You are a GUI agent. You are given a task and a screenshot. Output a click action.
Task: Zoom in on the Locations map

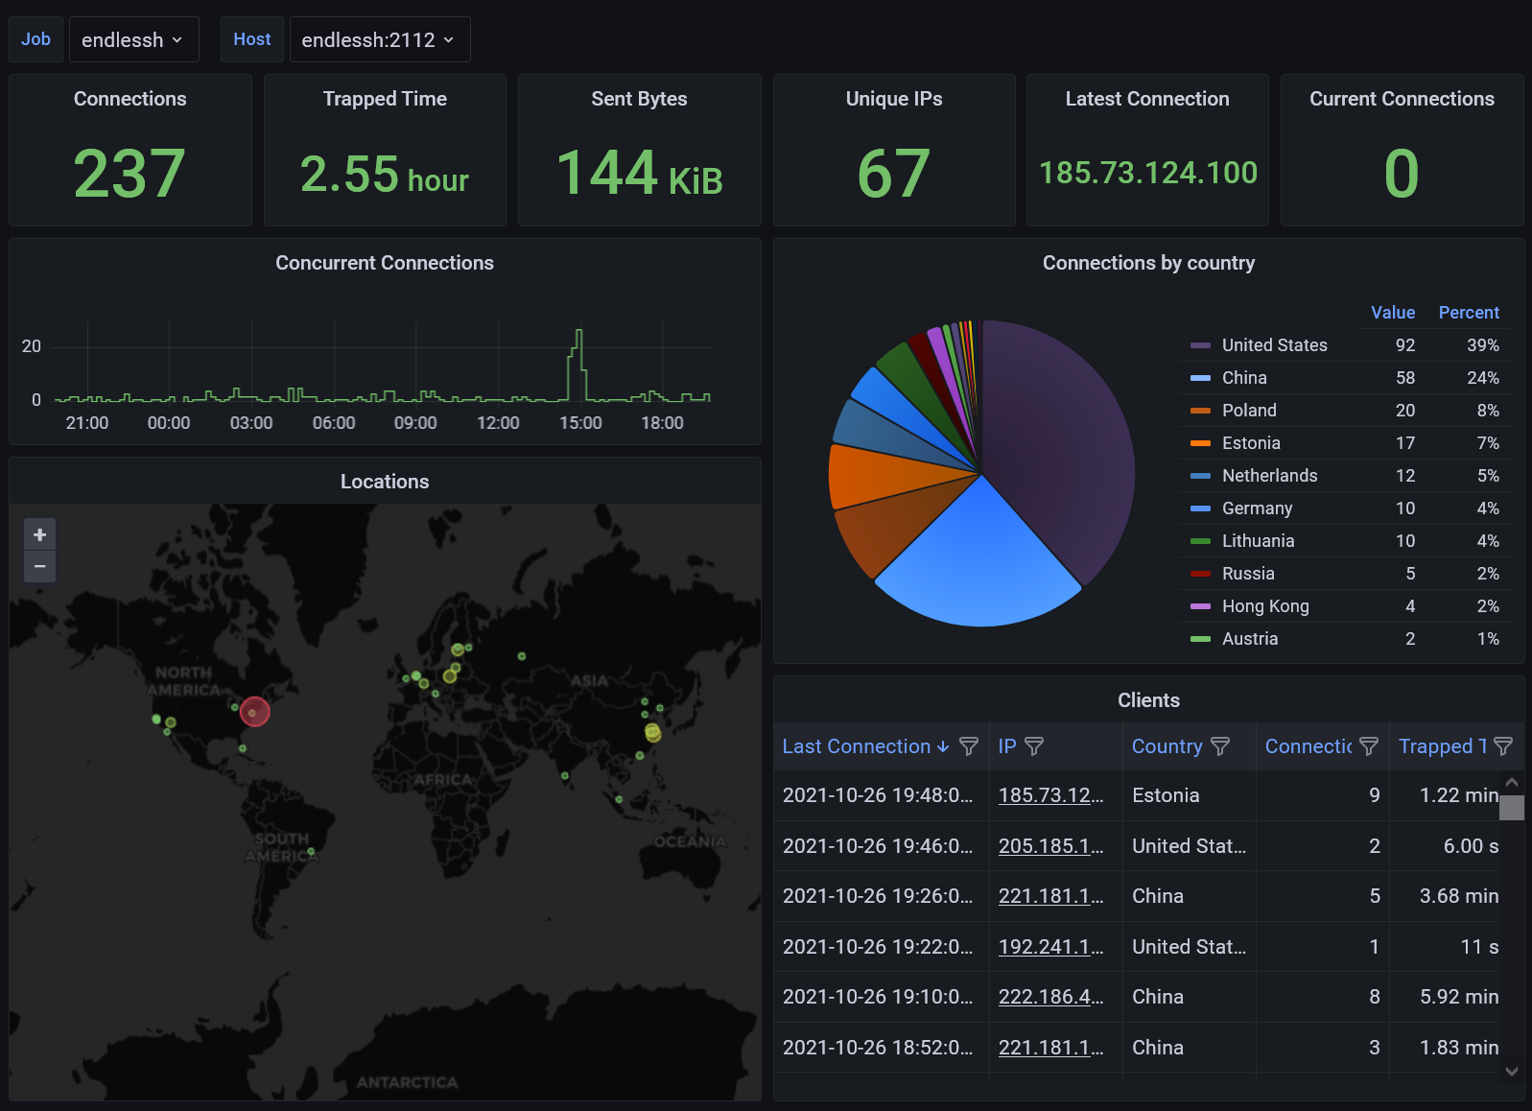[39, 534]
